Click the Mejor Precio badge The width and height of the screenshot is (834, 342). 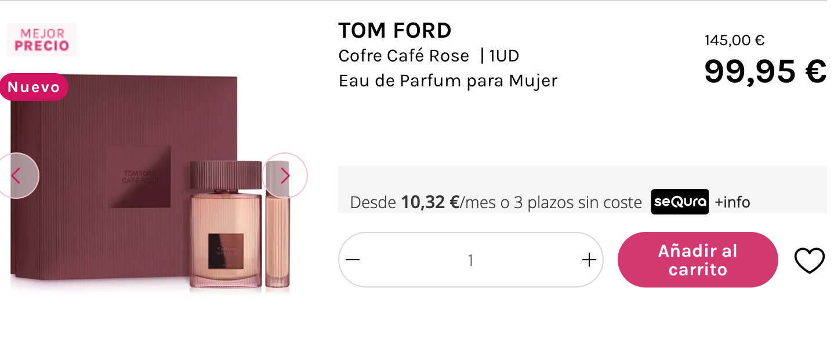point(42,40)
